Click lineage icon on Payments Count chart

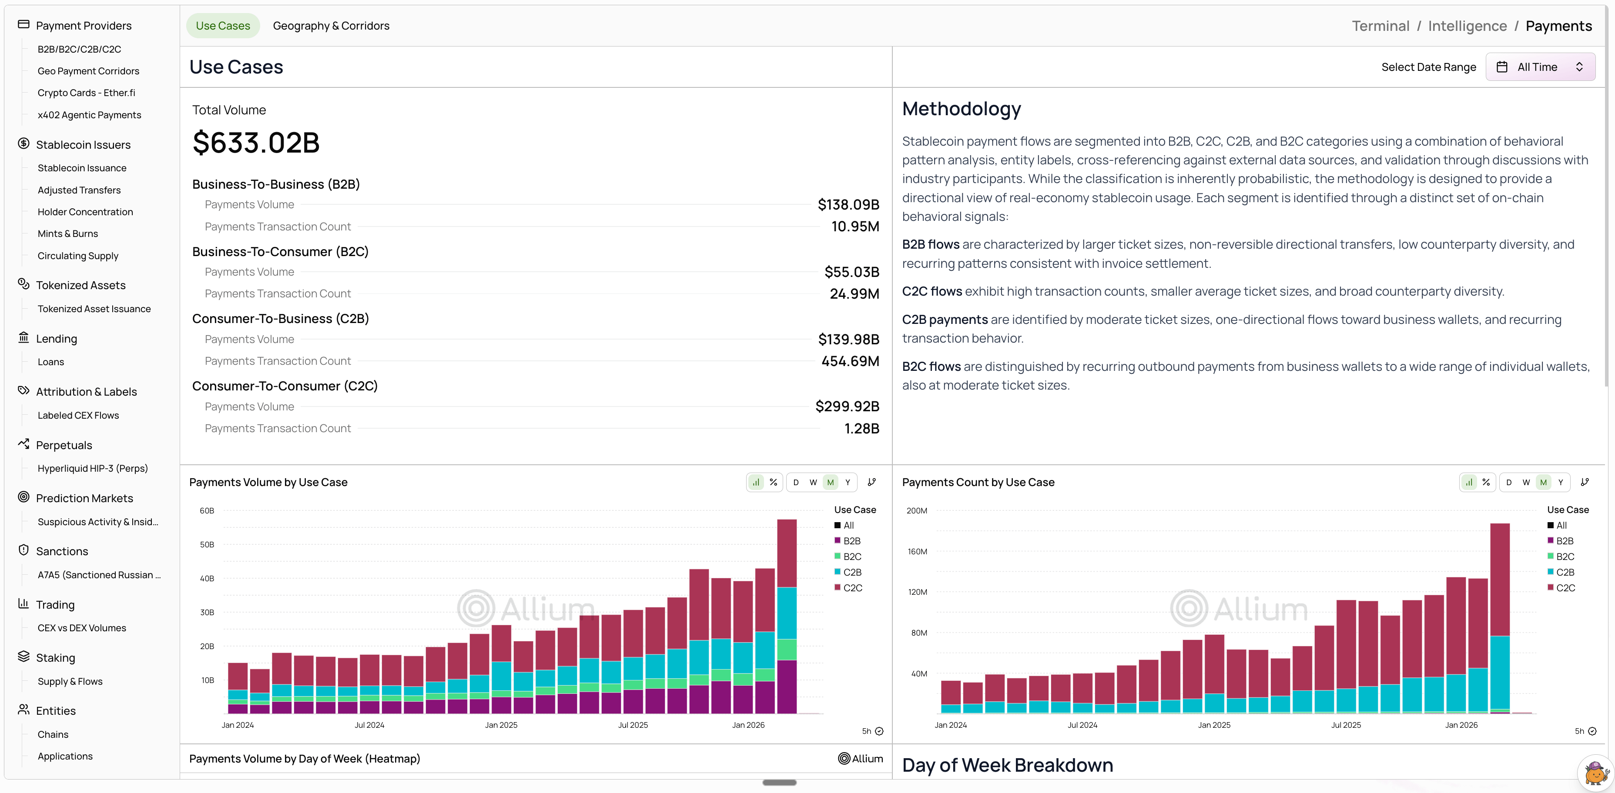point(1584,482)
